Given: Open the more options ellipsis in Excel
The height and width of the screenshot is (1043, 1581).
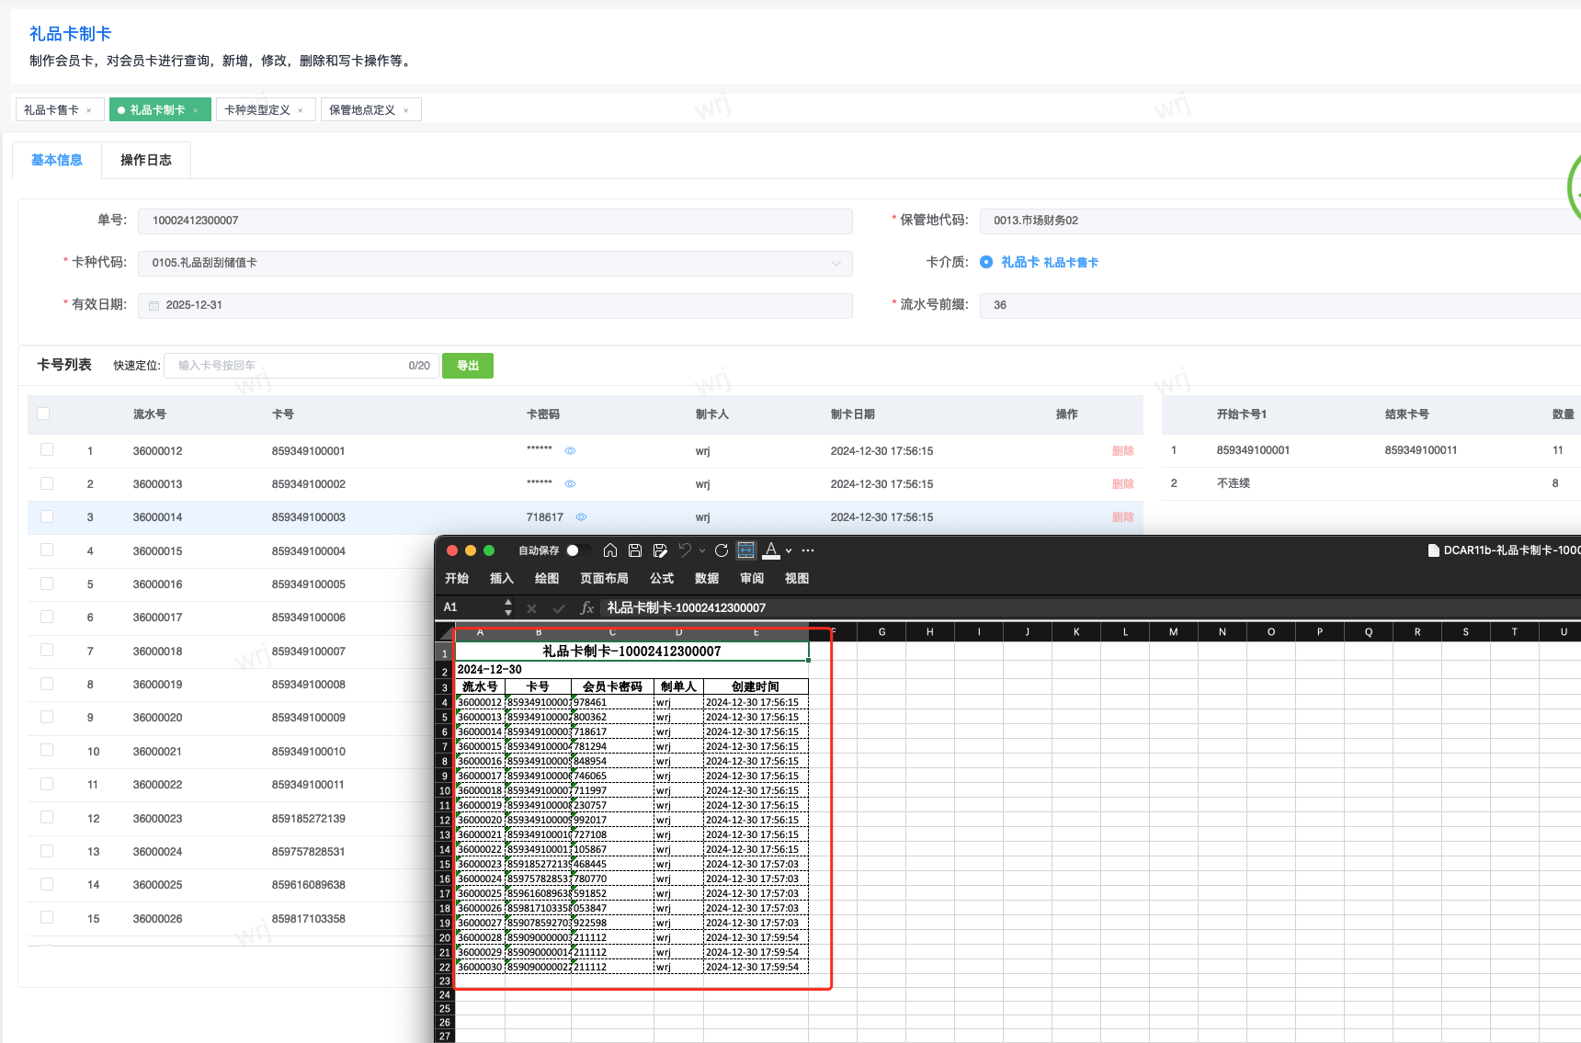Looking at the screenshot, I should pyautogui.click(x=808, y=550).
